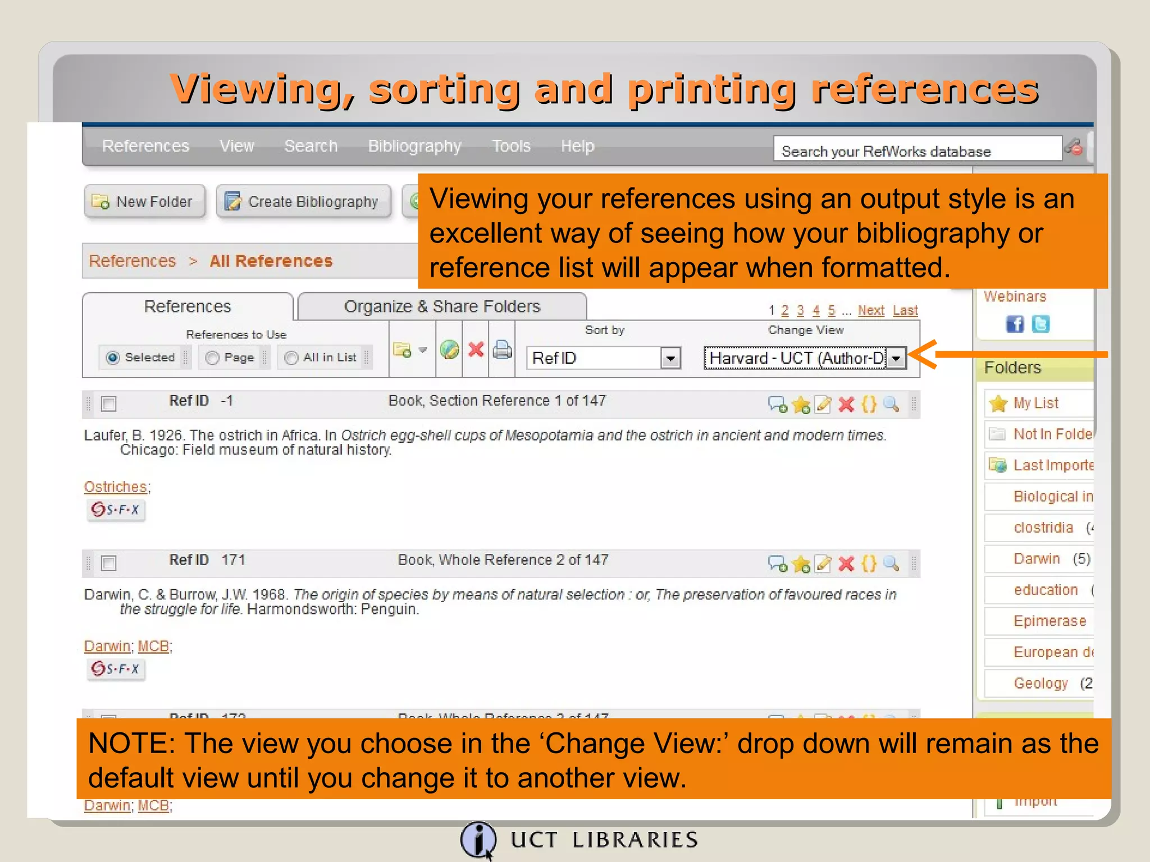The height and width of the screenshot is (862, 1150).
Task: Open the Search menu
Action: point(311,146)
